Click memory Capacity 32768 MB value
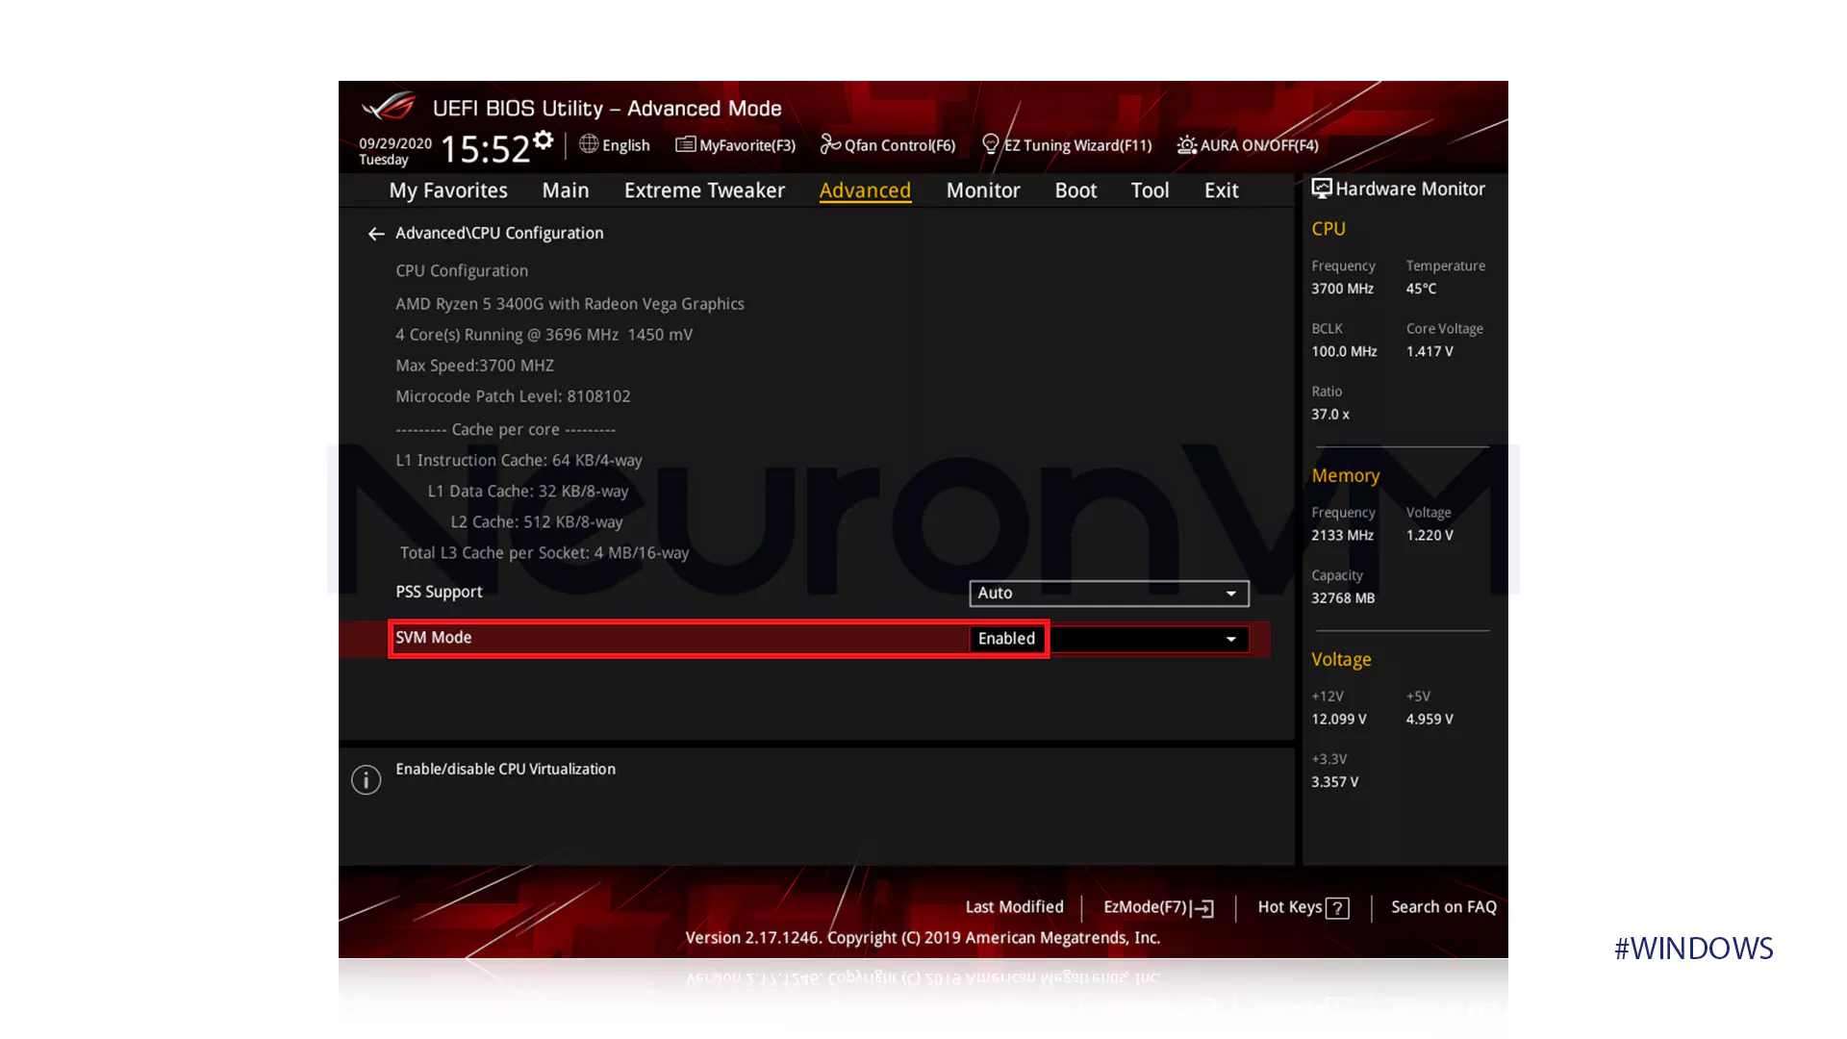The height and width of the screenshot is (1039, 1847). click(x=1343, y=598)
